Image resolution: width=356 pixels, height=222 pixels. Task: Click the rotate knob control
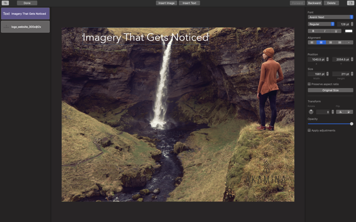(311, 112)
